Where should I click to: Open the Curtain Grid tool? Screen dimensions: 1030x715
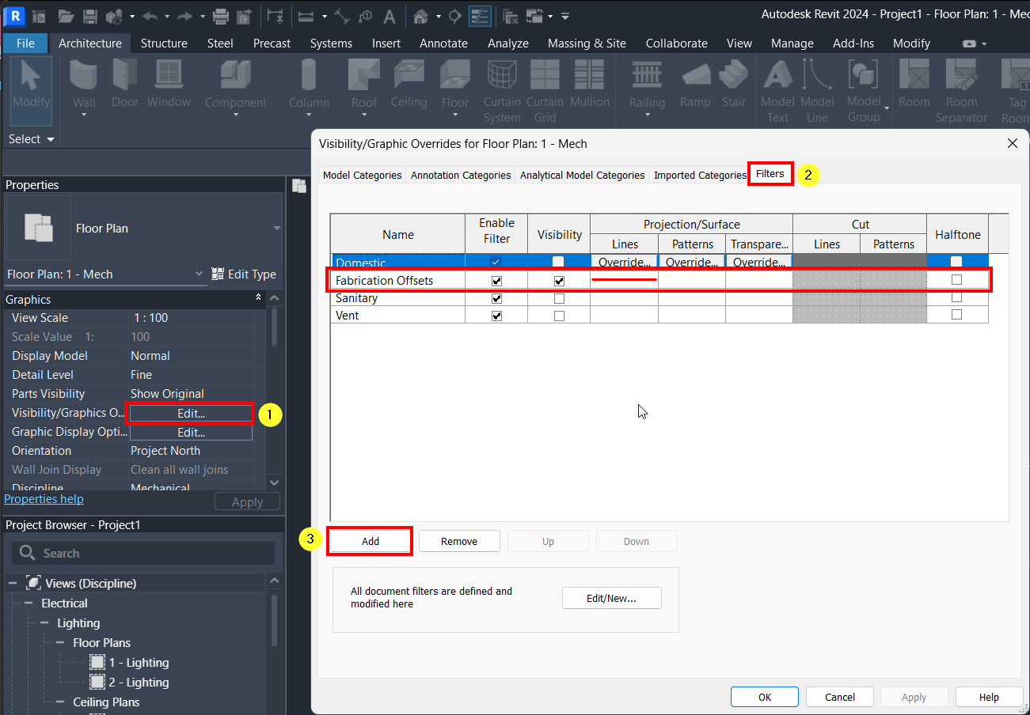click(545, 87)
